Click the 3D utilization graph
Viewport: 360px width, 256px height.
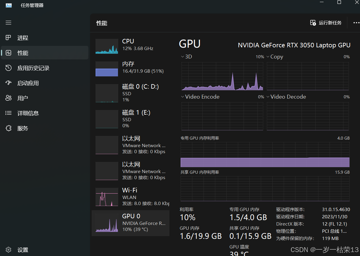[x=222, y=76]
